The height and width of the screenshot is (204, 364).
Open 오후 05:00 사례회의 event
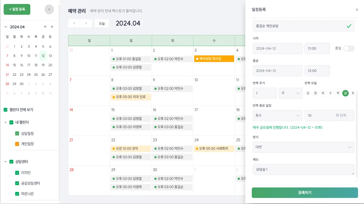click(x=214, y=149)
